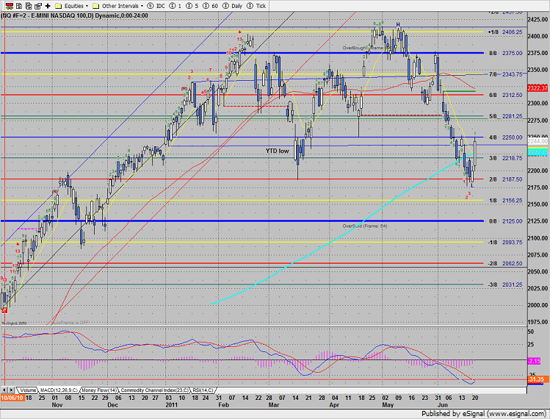This screenshot has height=419, width=550.
Task: Open Commodity Channel Index(23,C) tab
Action: click(155, 390)
